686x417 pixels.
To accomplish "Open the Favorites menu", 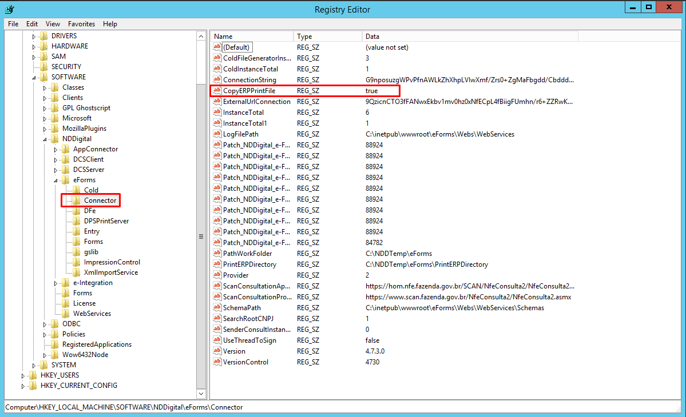I will coord(81,24).
